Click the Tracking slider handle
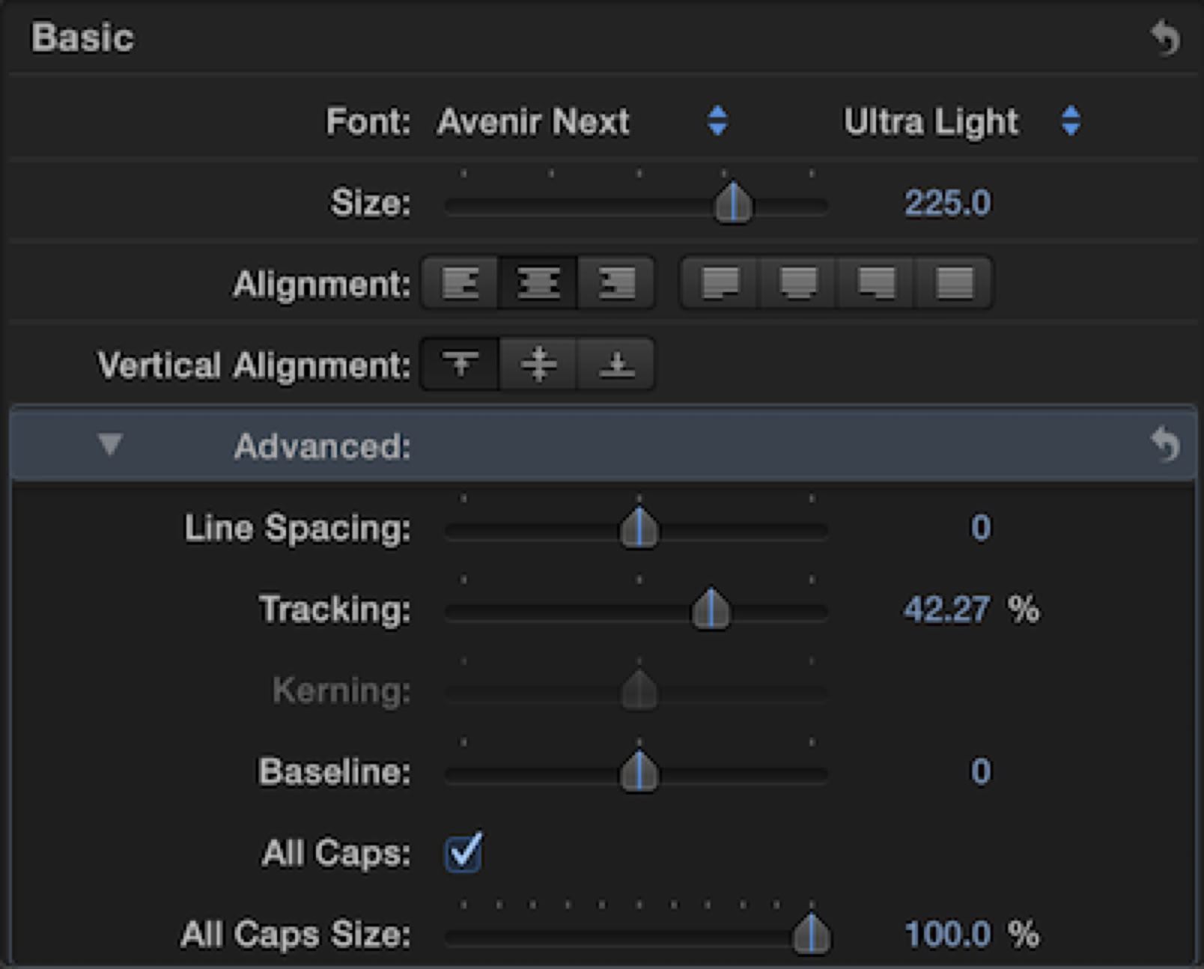This screenshot has height=969, width=1204. [711, 610]
